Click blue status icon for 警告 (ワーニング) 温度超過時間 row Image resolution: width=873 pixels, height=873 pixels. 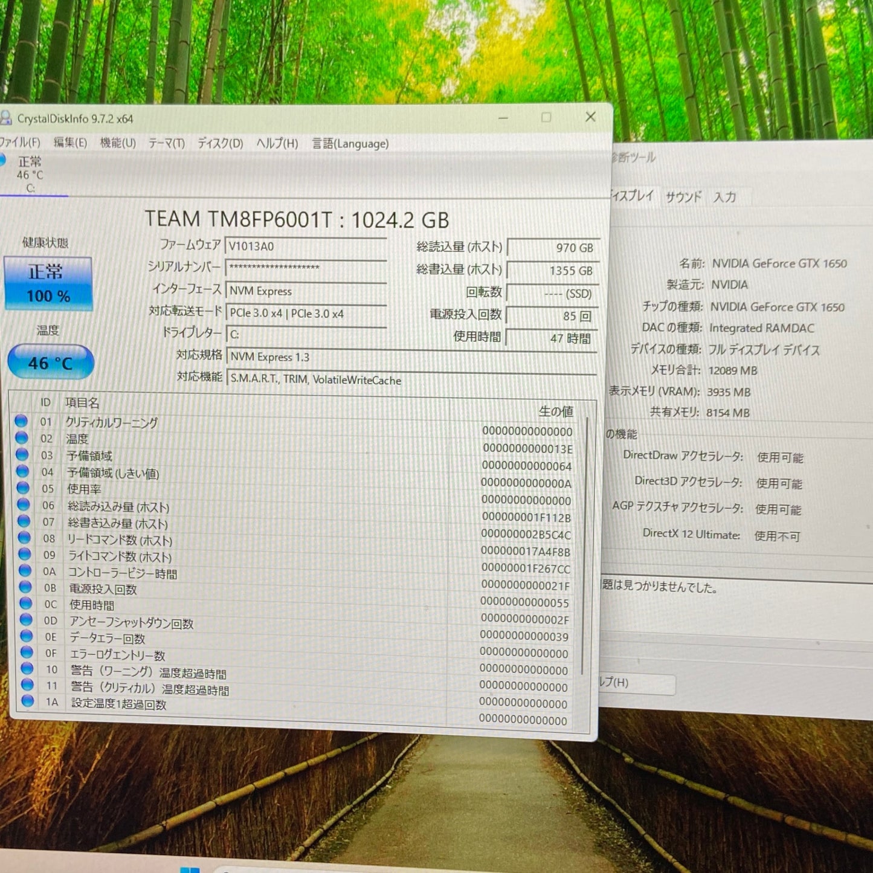(27, 668)
